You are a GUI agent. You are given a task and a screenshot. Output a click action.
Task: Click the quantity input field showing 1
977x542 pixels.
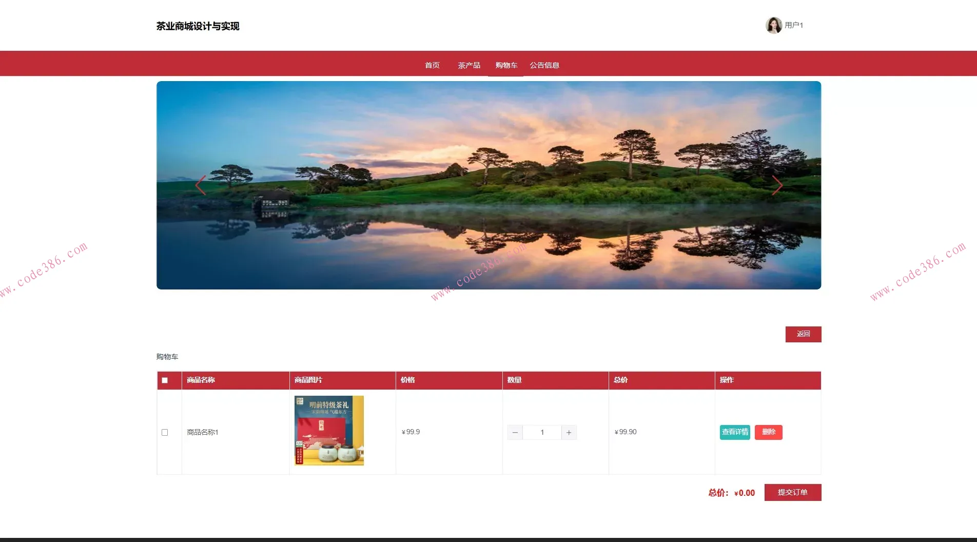(542, 432)
